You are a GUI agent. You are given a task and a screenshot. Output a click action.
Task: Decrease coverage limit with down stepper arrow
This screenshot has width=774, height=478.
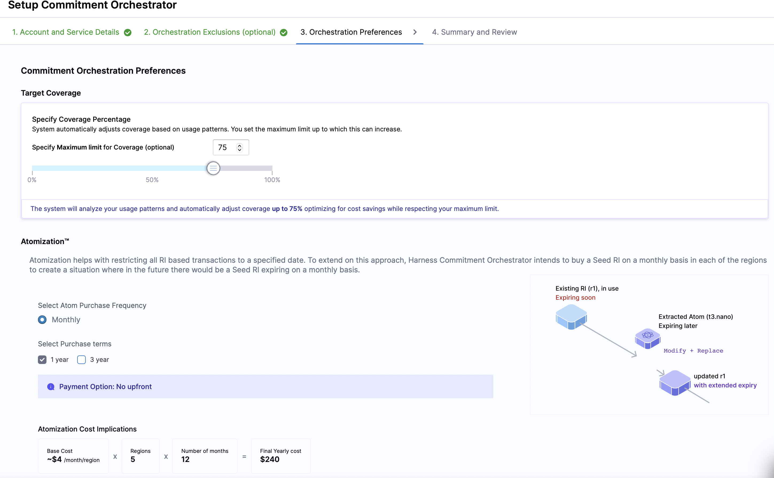point(239,150)
